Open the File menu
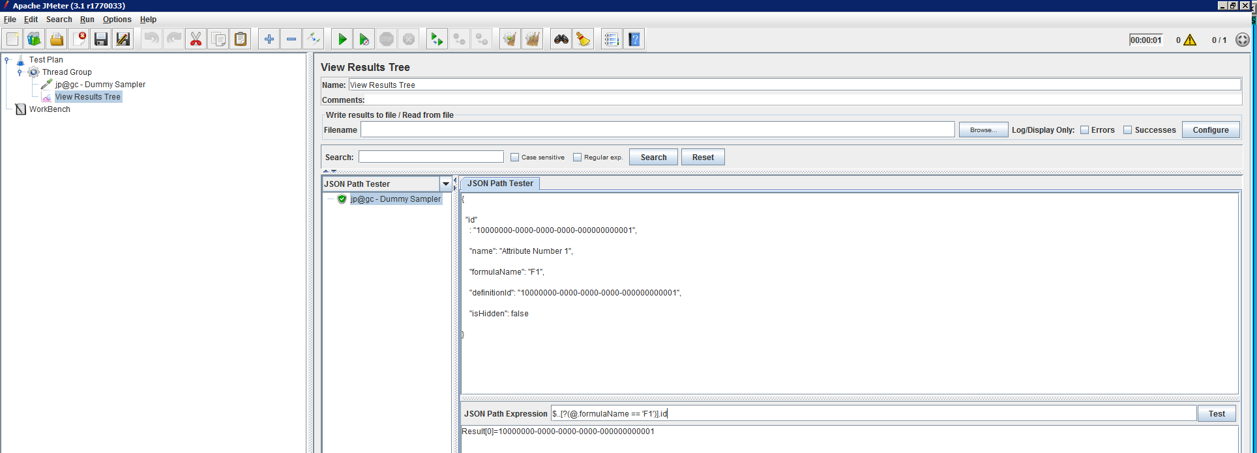This screenshot has width=1257, height=453. (x=10, y=20)
